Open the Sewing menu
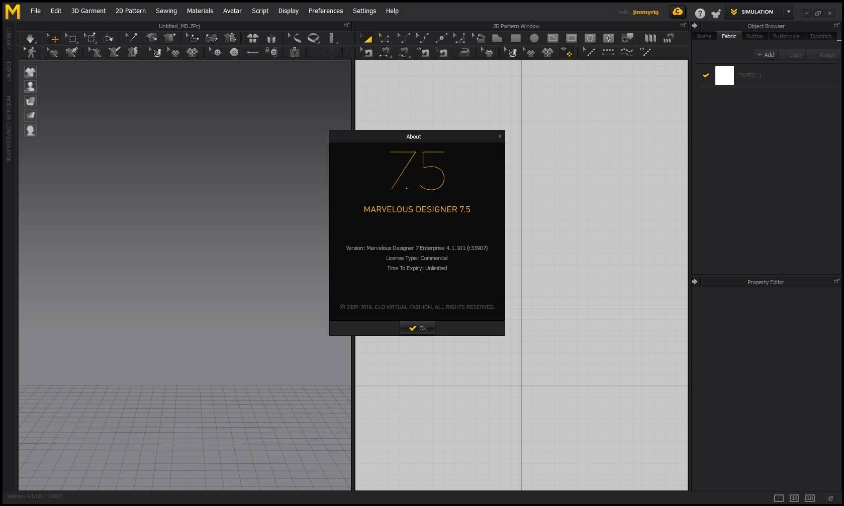 coord(166,11)
